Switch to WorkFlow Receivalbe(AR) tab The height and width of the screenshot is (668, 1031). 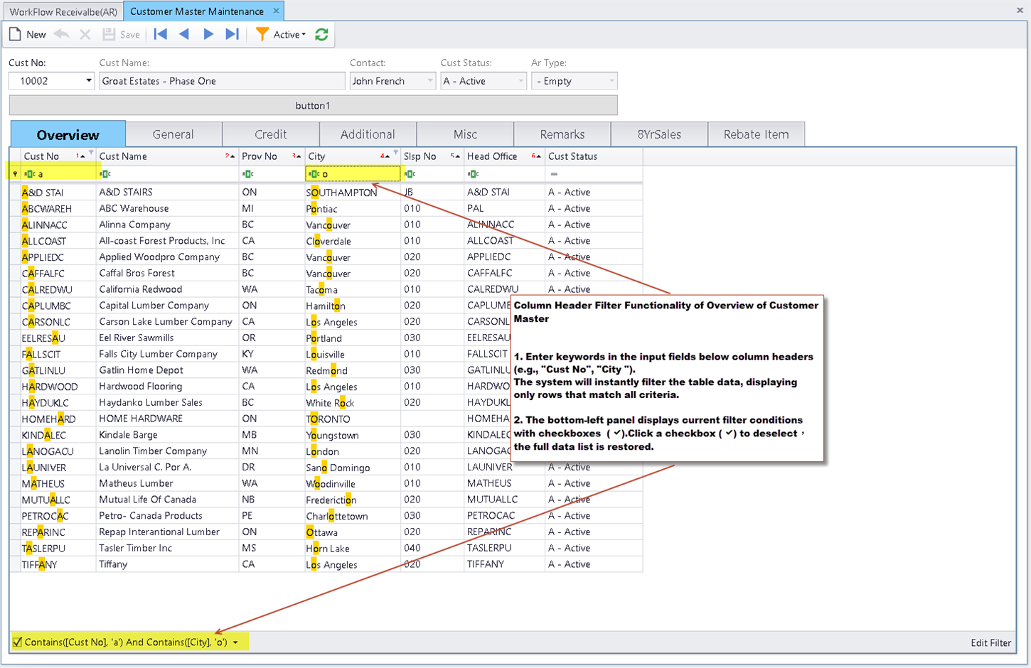63,11
